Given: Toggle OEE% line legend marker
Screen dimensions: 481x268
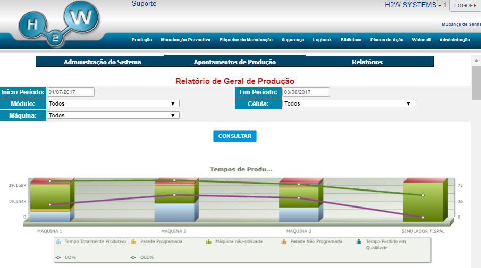Looking at the screenshot, I should 133,258.
